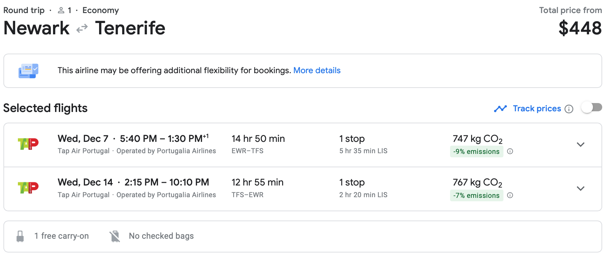This screenshot has width=607, height=259.
Task: Click the Track prices graph icon
Action: click(500, 109)
